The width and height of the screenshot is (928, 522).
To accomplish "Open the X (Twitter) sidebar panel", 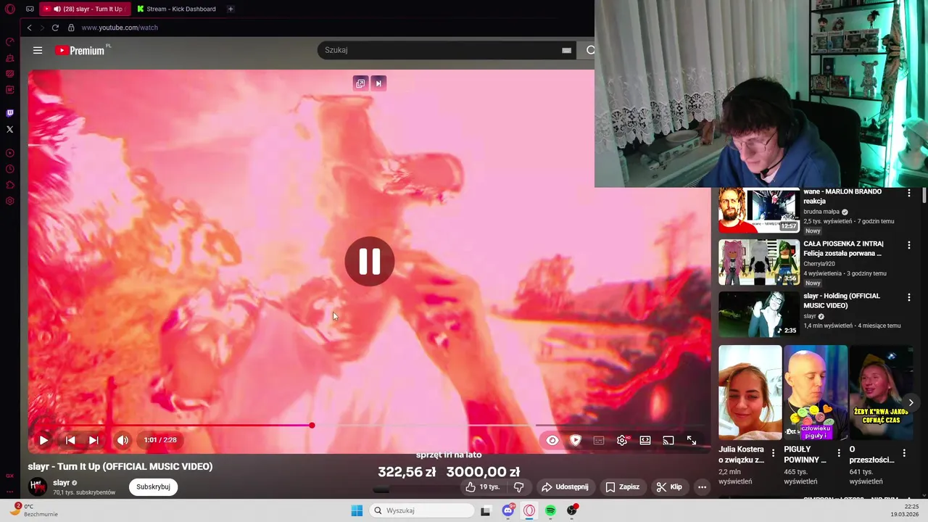I will (10, 129).
